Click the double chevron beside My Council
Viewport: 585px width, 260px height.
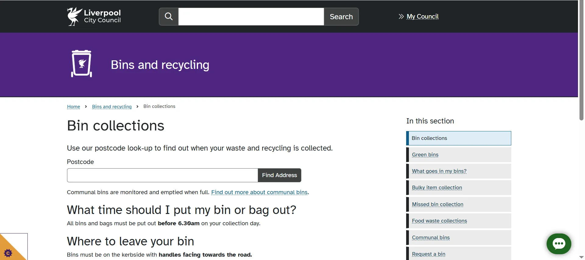pyautogui.click(x=401, y=16)
